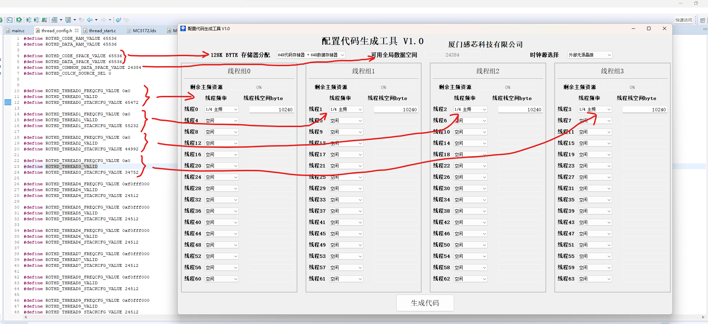The width and height of the screenshot is (708, 324).
Task: Click 线程组3 remaining resource 0% field
Action: pos(632,87)
